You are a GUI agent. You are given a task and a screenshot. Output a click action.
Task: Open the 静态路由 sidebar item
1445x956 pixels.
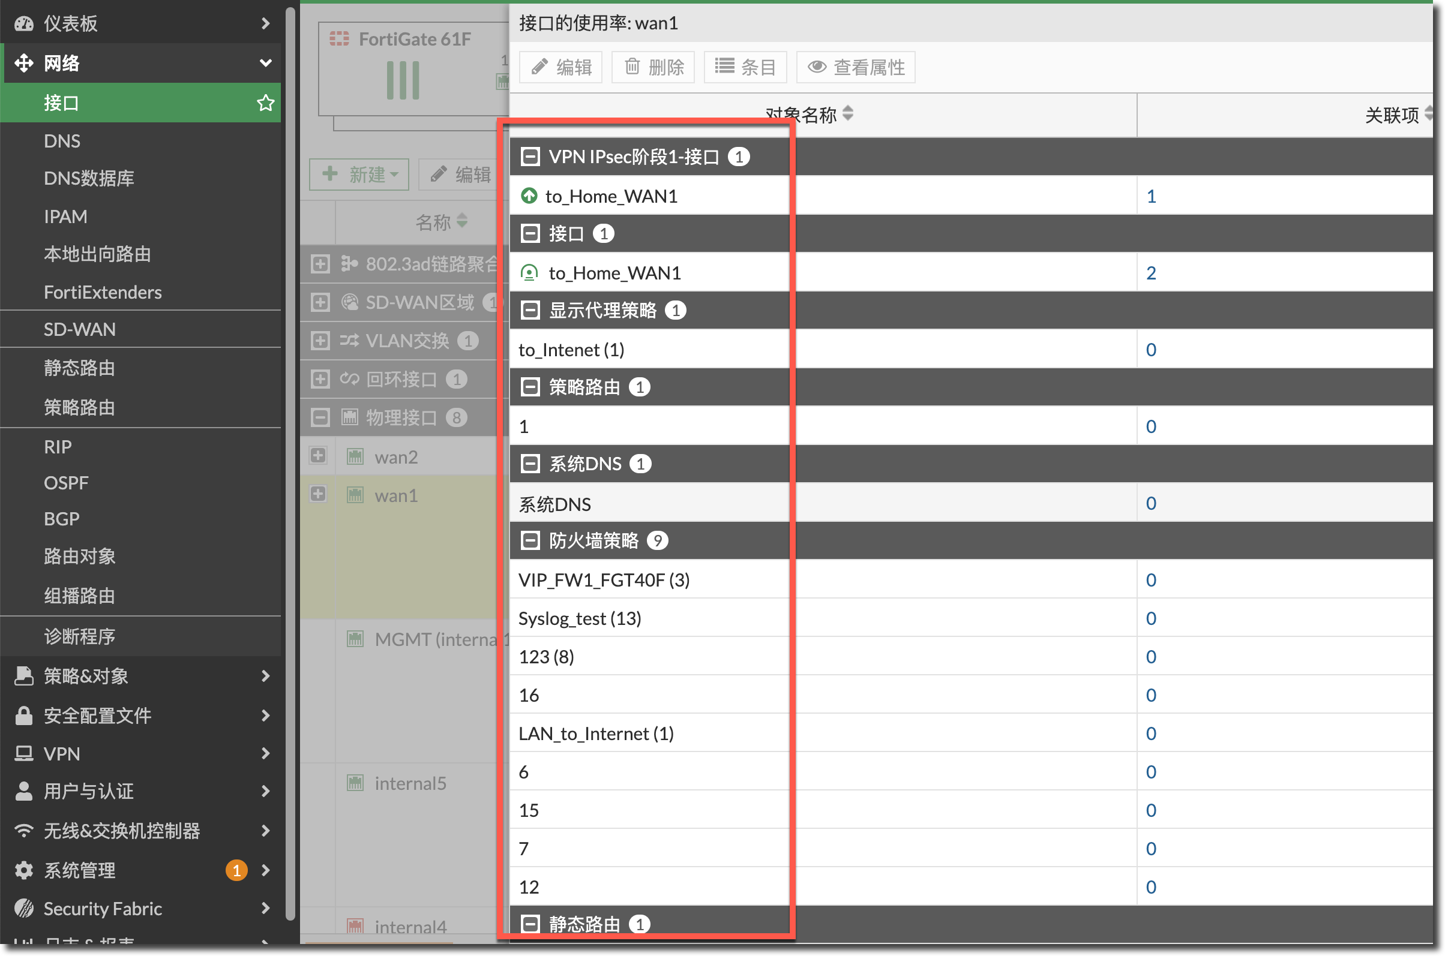tap(79, 368)
